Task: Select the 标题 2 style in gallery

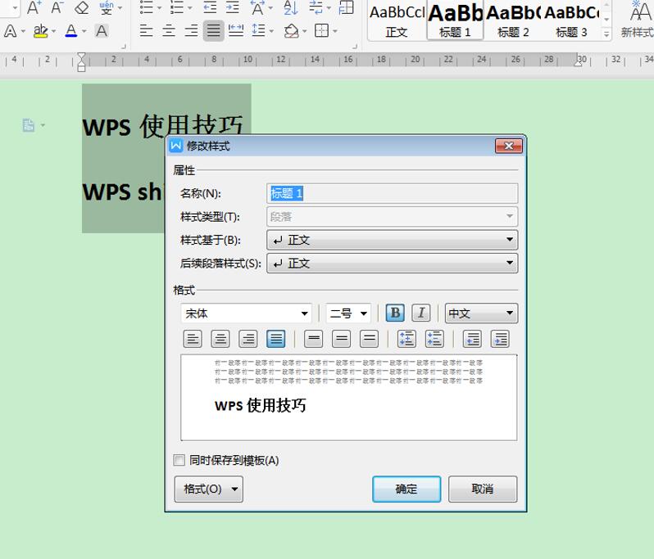Action: coord(513,20)
